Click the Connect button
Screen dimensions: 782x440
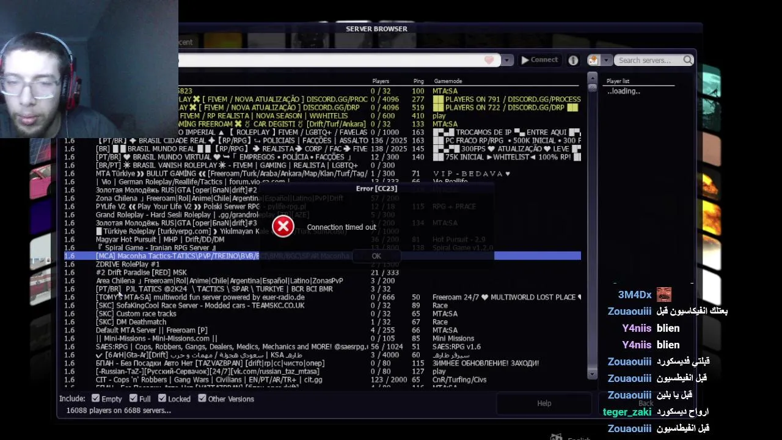click(x=539, y=60)
